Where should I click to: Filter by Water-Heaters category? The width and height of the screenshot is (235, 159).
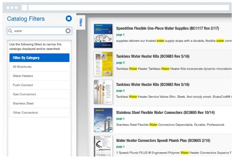(39, 76)
